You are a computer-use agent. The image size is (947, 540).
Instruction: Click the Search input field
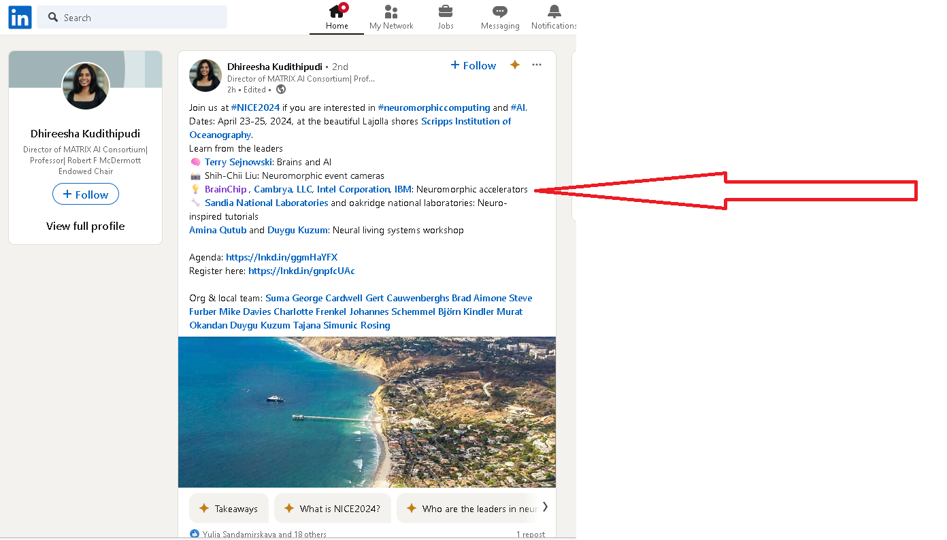[x=132, y=18]
